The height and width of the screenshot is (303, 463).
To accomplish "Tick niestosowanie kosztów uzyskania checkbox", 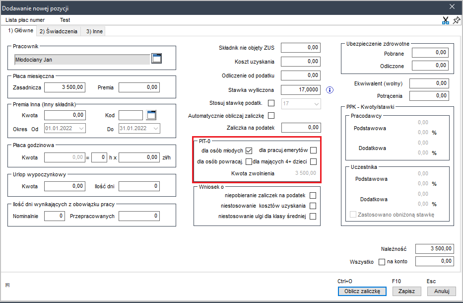I will 313,206.
